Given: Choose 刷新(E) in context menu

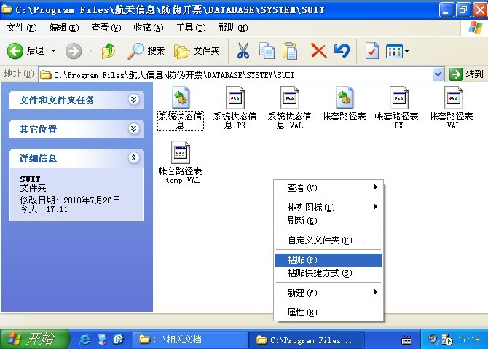Looking at the screenshot, I should pos(328,221).
